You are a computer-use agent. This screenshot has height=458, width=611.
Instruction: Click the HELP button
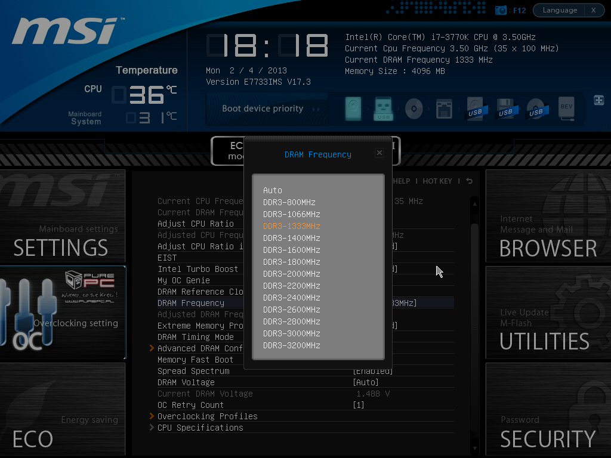click(402, 181)
